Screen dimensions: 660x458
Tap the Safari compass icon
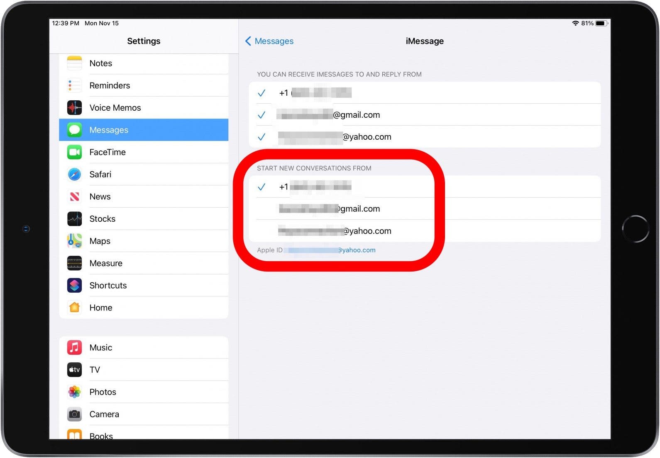[74, 174]
